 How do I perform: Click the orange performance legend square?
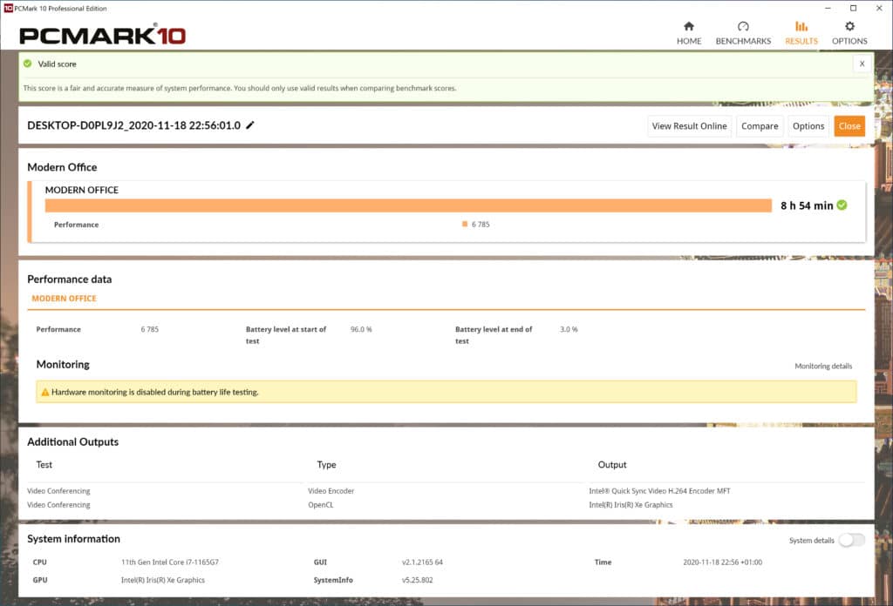(465, 224)
